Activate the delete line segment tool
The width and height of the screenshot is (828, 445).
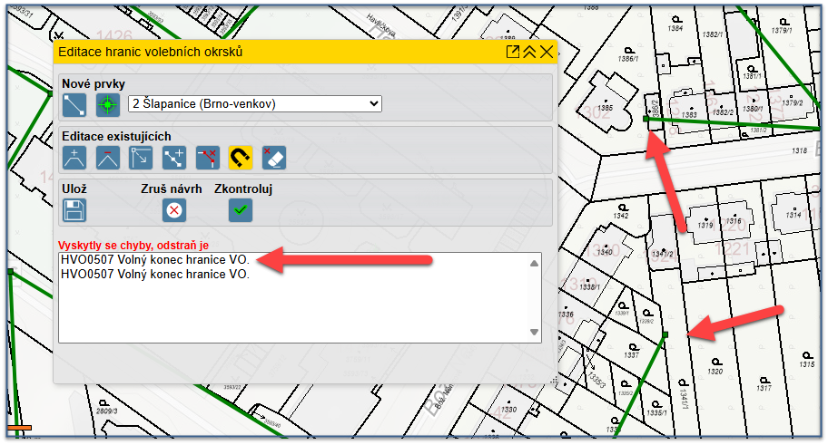coord(207,158)
